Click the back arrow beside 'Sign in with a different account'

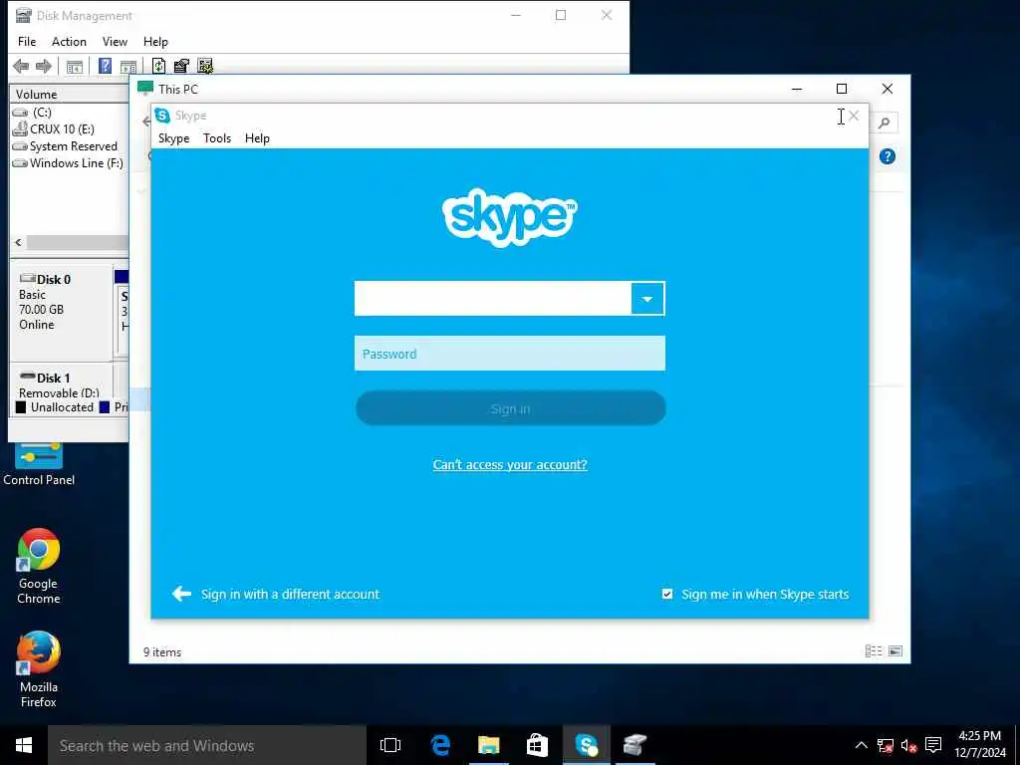tap(181, 594)
